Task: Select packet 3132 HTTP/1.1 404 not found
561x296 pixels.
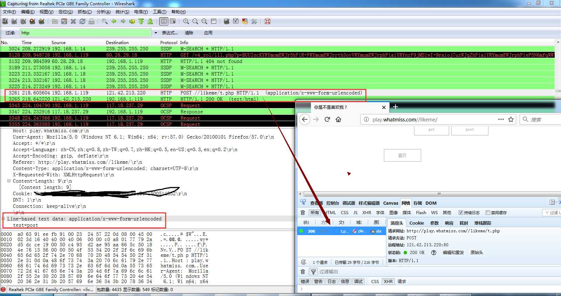Action: tap(277, 61)
